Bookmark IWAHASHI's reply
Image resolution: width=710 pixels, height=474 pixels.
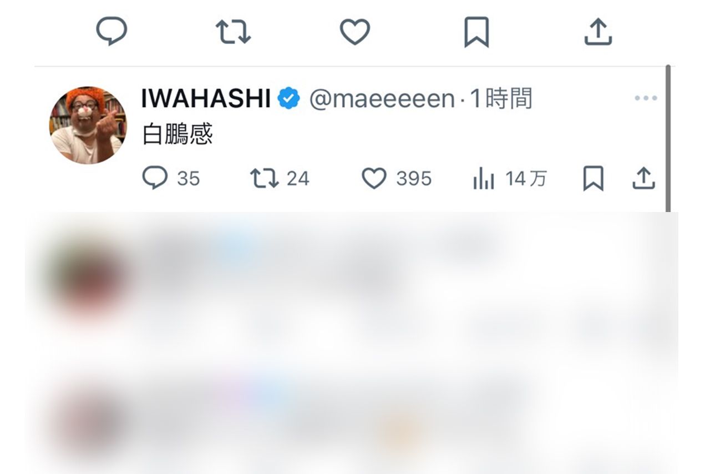coord(593,179)
